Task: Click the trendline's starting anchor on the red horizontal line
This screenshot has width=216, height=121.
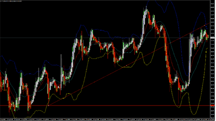Action: pyautogui.click(x=49, y=106)
